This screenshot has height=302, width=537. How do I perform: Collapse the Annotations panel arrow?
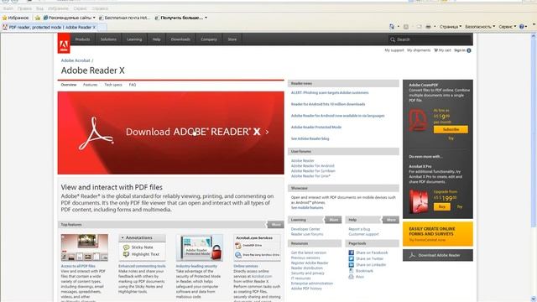pyautogui.click(x=123, y=237)
